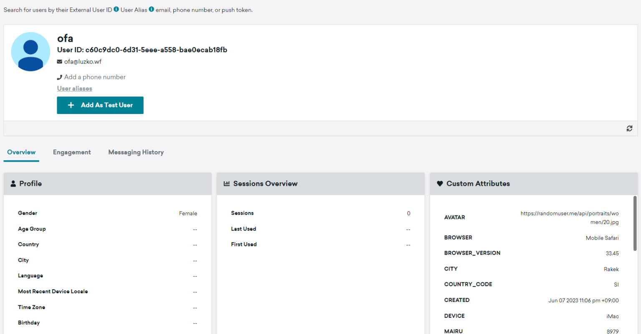Viewport: 641px width, 334px height.
Task: Click the plus icon inside Add As Test User
Action: [x=71, y=105]
